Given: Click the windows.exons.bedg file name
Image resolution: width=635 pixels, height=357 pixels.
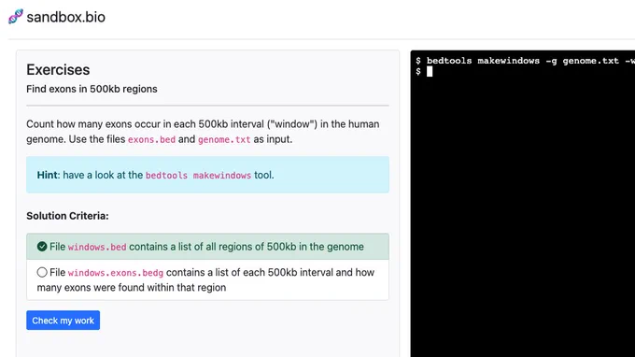Looking at the screenshot, I should [x=116, y=273].
